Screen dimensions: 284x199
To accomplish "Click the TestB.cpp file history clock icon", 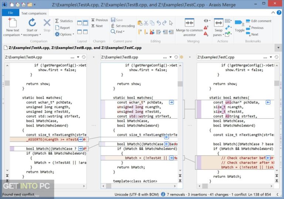I will (x=176, y=57).
